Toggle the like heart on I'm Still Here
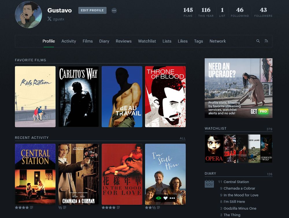Image resolution: width=289 pixels, height=218 pixels. (x=166, y=198)
